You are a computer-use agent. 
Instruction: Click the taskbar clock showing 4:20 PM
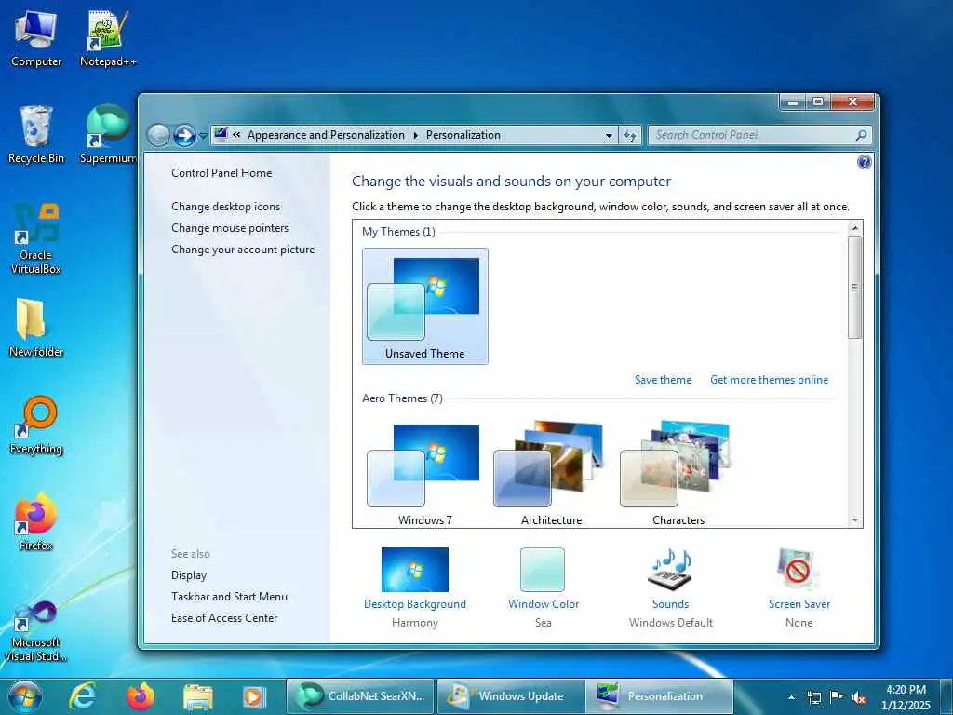tap(906, 697)
